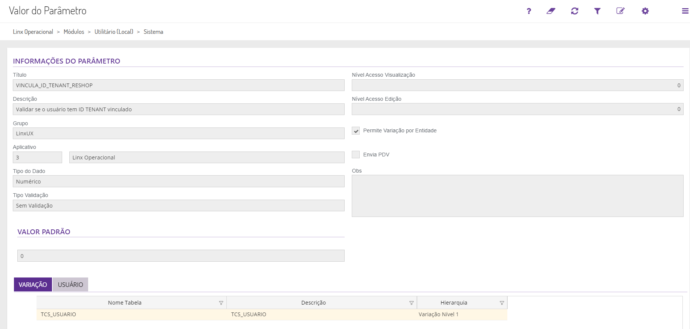This screenshot has width=690, height=329.
Task: Open the funnel filter icon in toolbar
Action: coord(597,11)
